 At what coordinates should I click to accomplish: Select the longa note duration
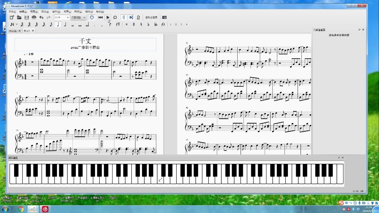[87, 24]
